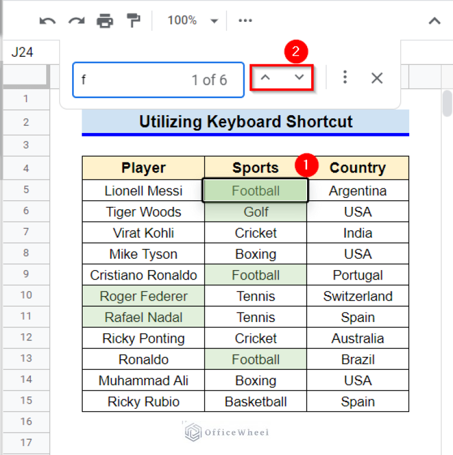This screenshot has width=453, height=455.
Task: Select the Sports header cell
Action: tap(256, 168)
